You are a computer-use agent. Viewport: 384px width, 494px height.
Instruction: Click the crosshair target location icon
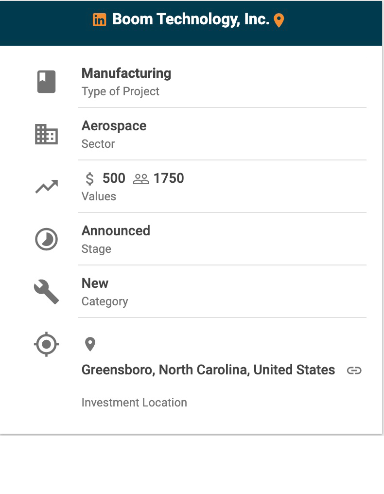click(47, 345)
